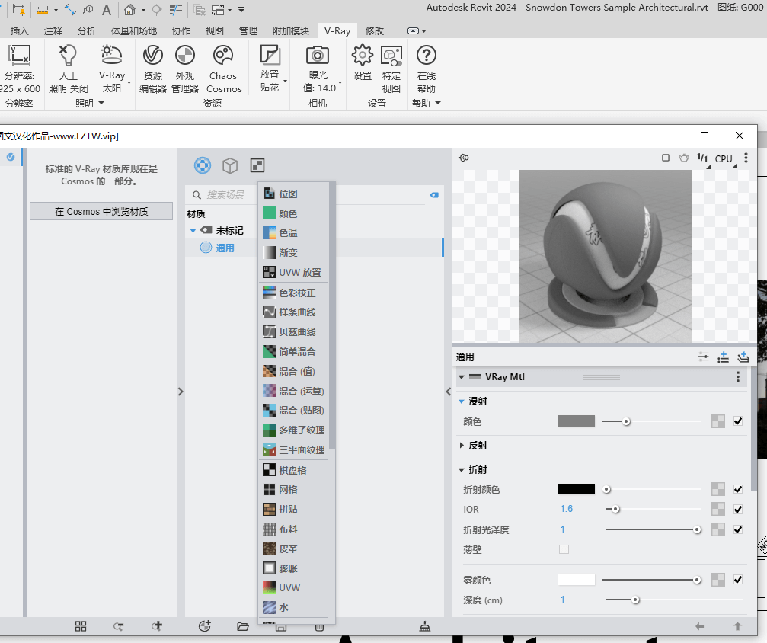The height and width of the screenshot is (643, 767).
Task: Collapse the right panel with arrow
Action: tap(449, 392)
